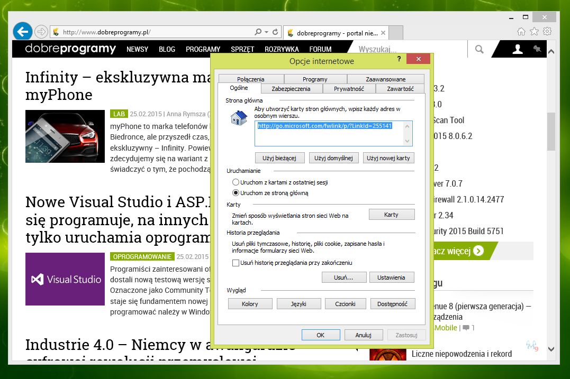Open the Języki button
Screen dimensions: 570x379
(299, 304)
